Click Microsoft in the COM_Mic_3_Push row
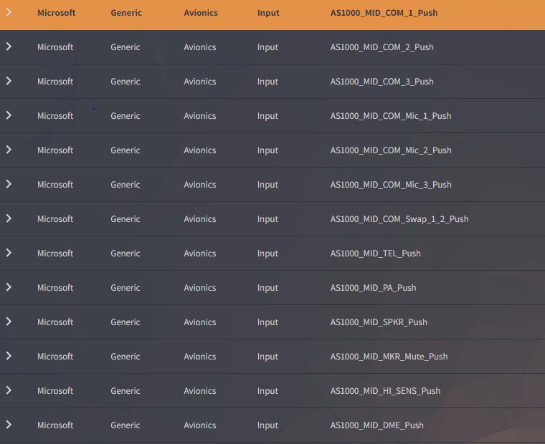 [x=55, y=185]
